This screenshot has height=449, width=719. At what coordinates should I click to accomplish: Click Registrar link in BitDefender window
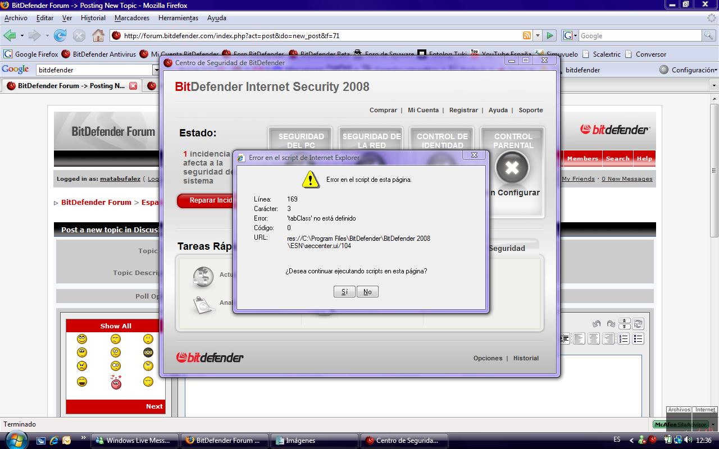pyautogui.click(x=463, y=110)
